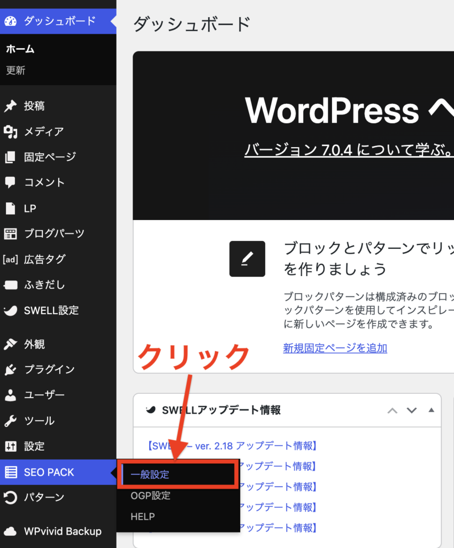
Task: Select ホーム submenu item
Action: coord(20,49)
